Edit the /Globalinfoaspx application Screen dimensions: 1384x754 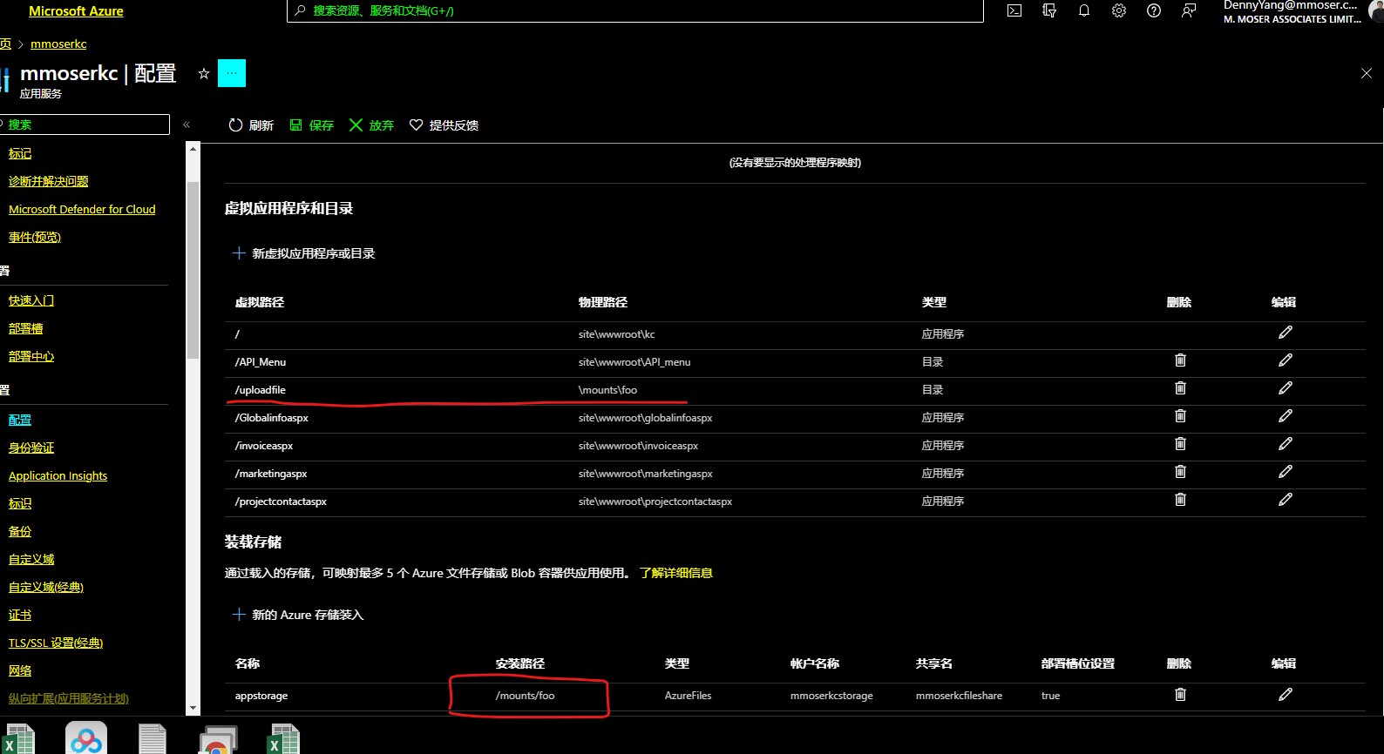1285,416
